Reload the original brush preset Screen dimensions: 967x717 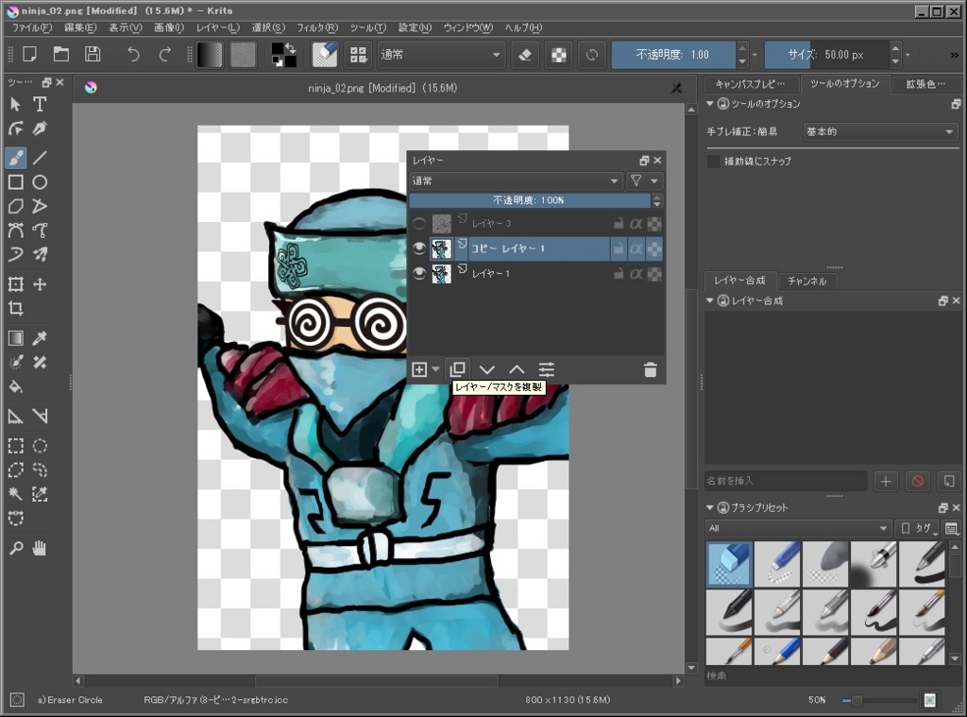click(591, 54)
